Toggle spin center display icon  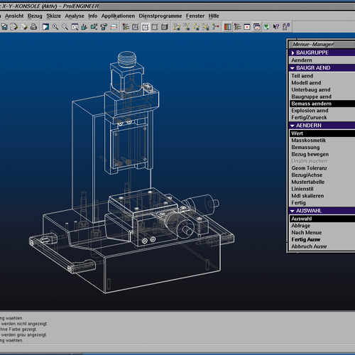click(x=215, y=27)
